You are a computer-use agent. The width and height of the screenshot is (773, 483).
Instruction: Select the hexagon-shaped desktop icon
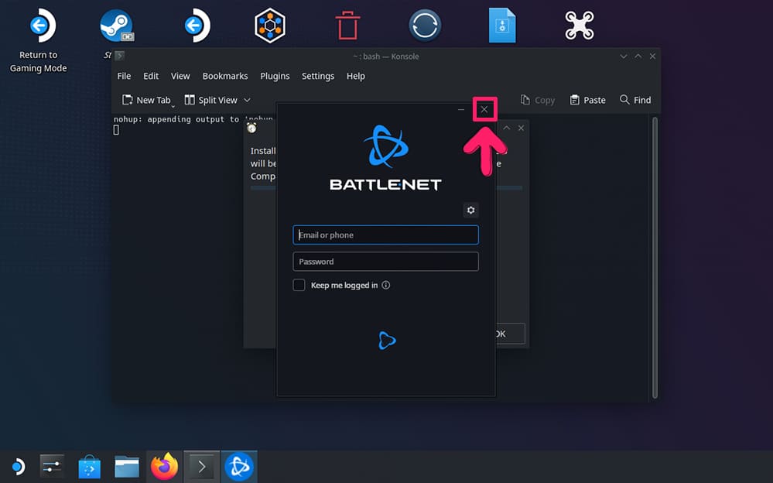pyautogui.click(x=270, y=26)
